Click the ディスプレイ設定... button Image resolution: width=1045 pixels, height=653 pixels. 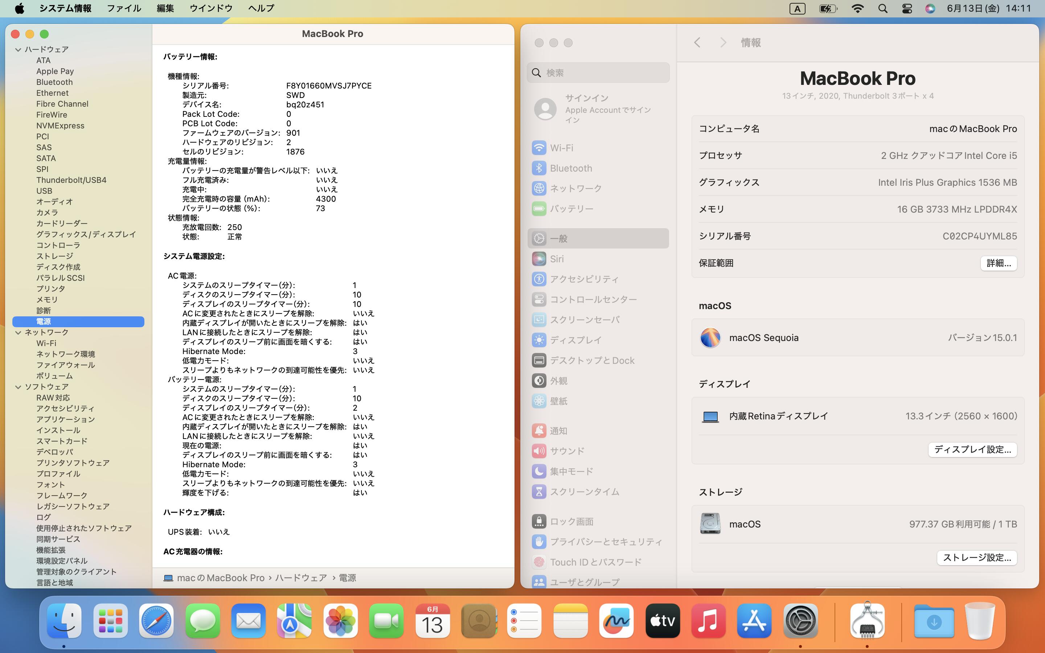click(x=972, y=449)
